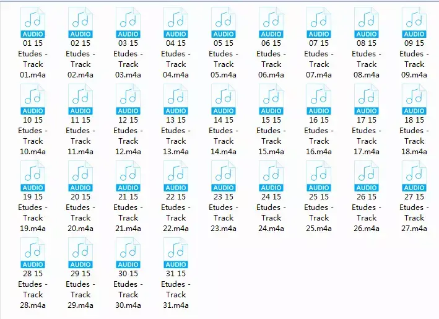
Task: Click the audio icon of Track 16.m4a
Action: pyautogui.click(x=319, y=99)
